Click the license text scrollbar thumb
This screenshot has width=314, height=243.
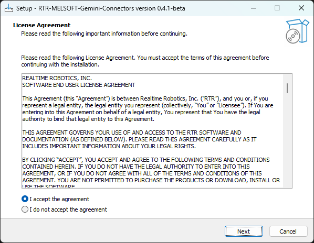pyautogui.click(x=287, y=89)
